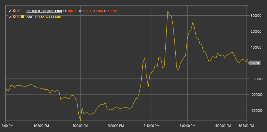Remove ADL indicator with red X
The image size is (267, 132).
[x=18, y=17]
